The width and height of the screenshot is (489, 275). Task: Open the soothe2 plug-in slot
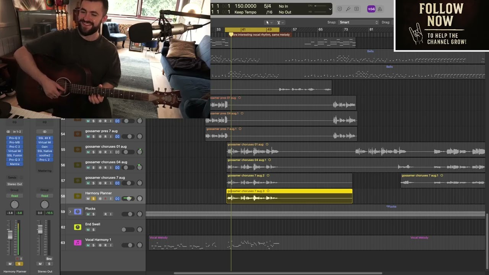tap(45, 155)
